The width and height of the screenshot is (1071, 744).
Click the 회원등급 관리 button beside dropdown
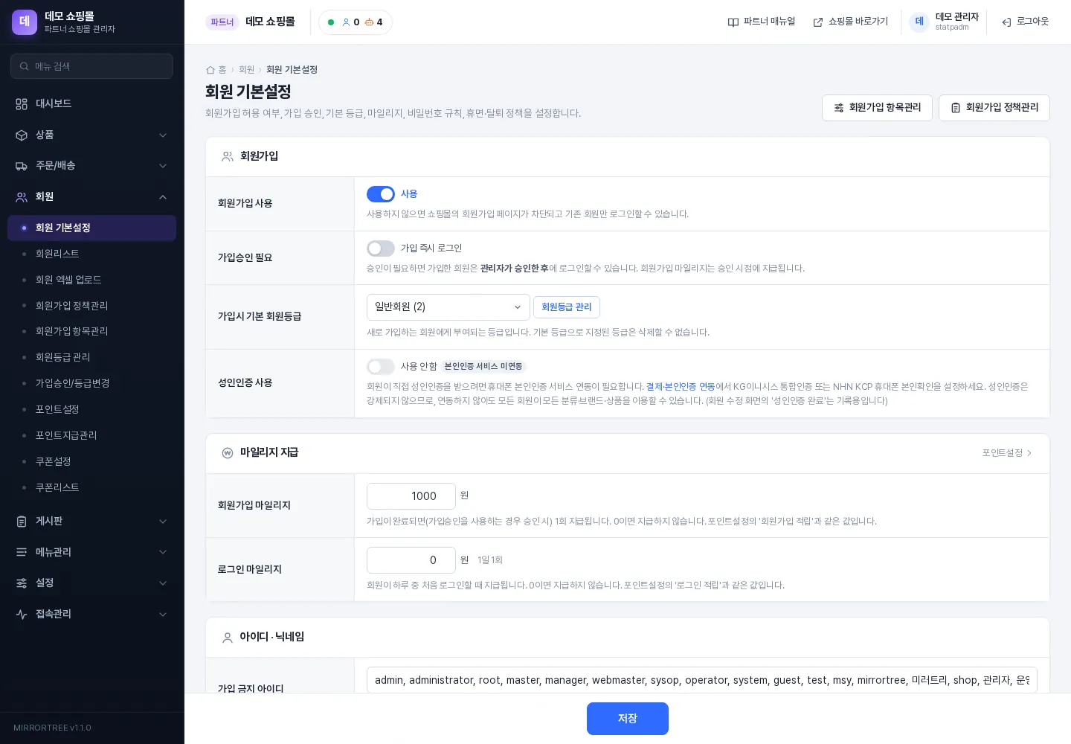[567, 307]
